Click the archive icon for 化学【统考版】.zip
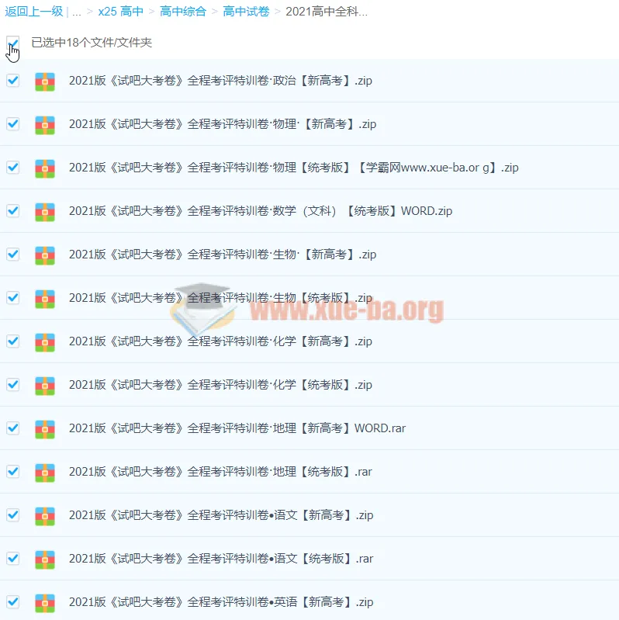619x620 pixels. click(45, 386)
